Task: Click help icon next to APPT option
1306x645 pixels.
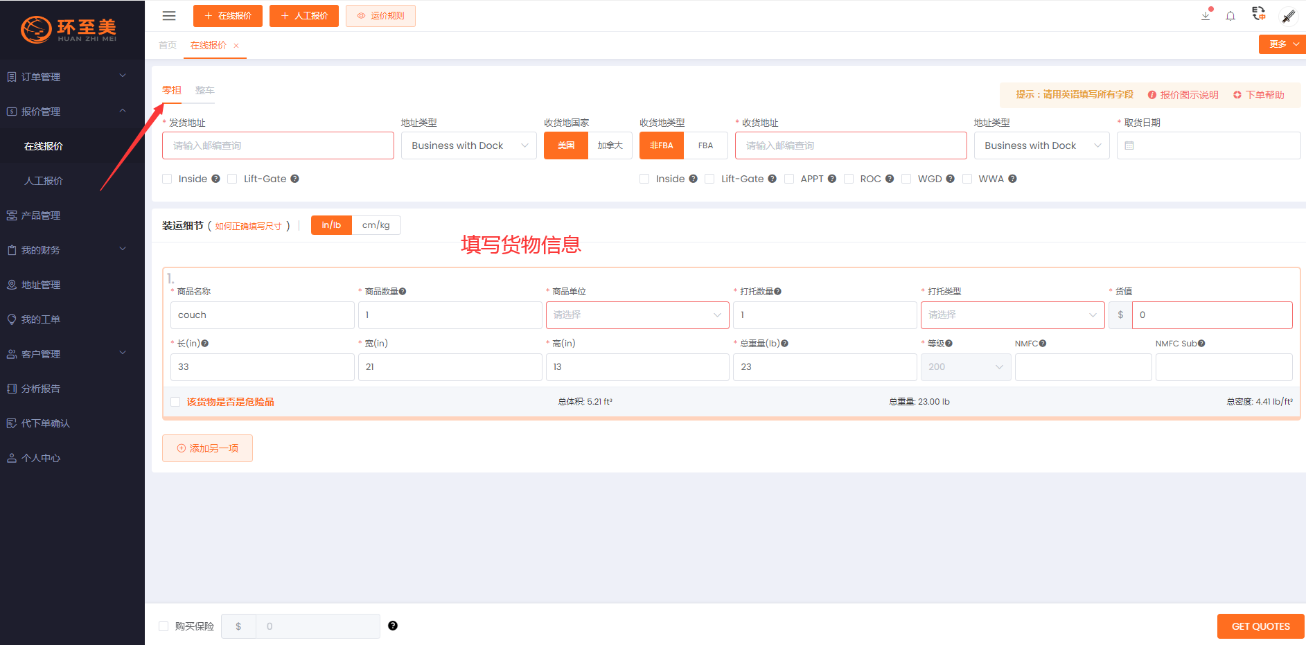Action: tap(832, 179)
